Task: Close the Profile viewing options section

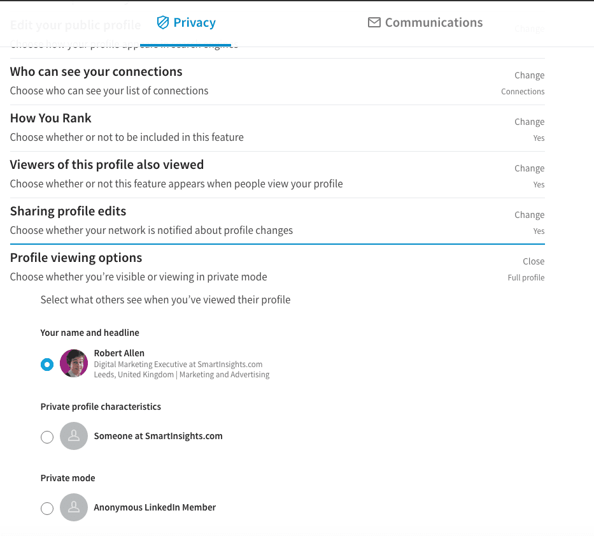Action: (534, 261)
